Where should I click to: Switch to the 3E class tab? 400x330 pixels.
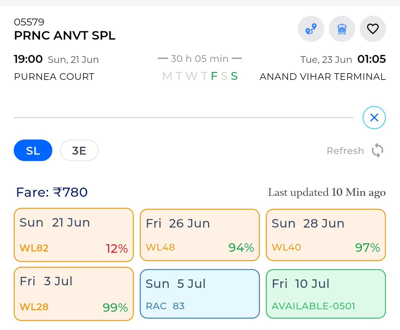(x=79, y=151)
